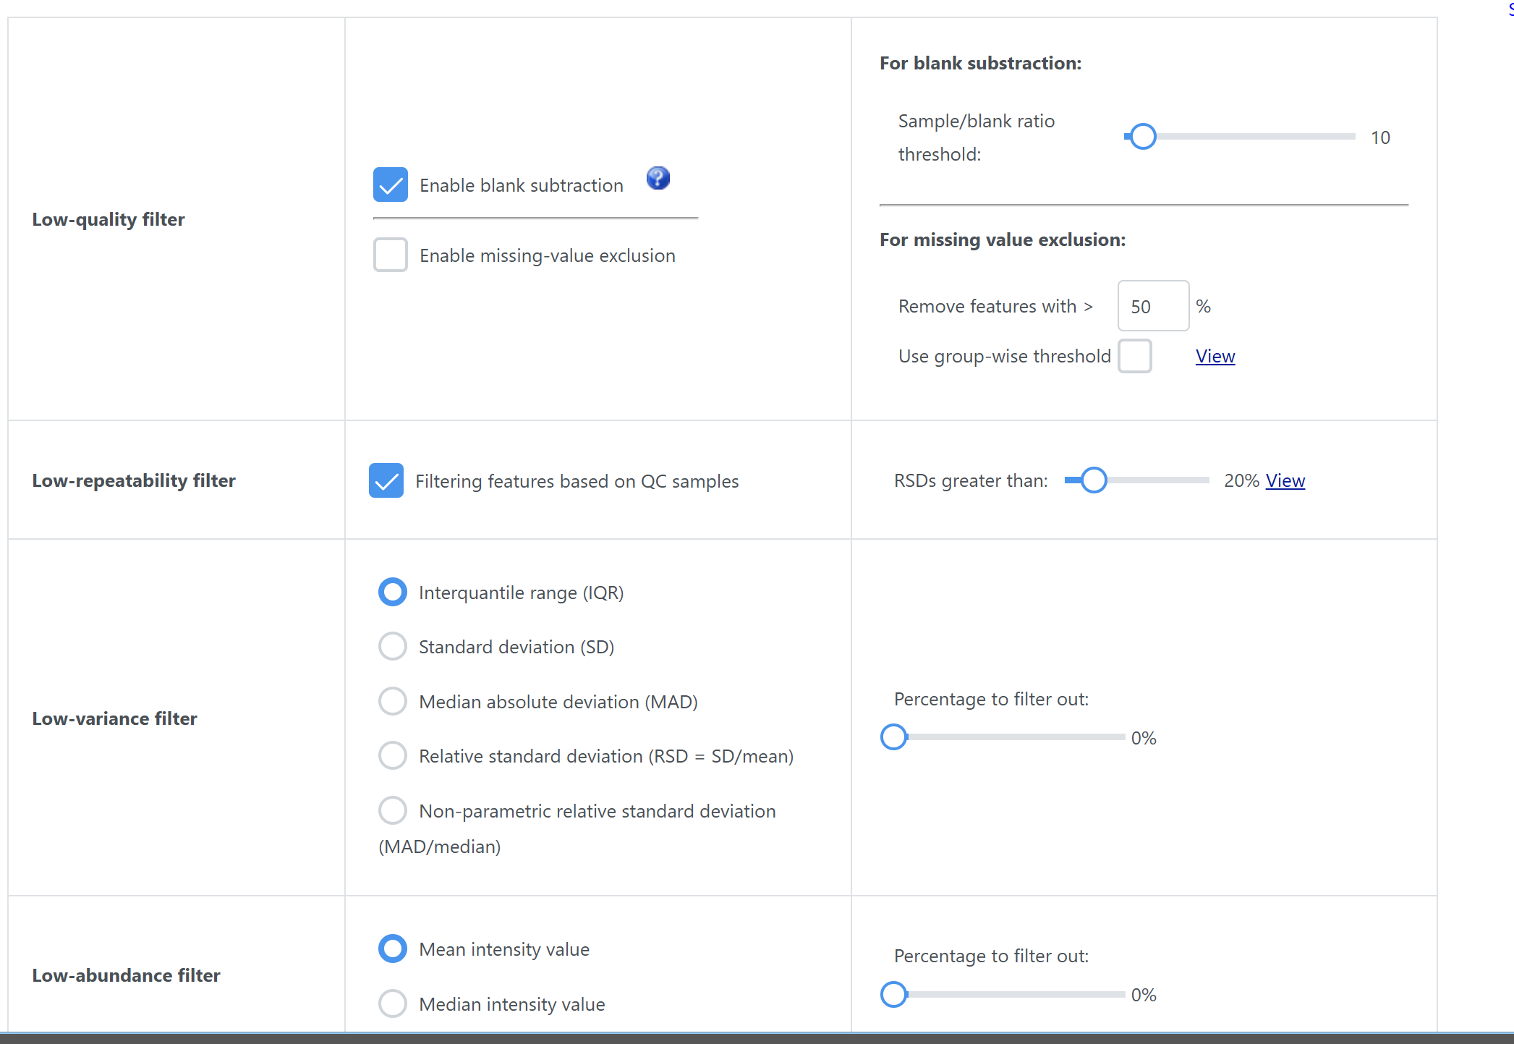Enable missing-value exclusion checkbox

[391, 255]
